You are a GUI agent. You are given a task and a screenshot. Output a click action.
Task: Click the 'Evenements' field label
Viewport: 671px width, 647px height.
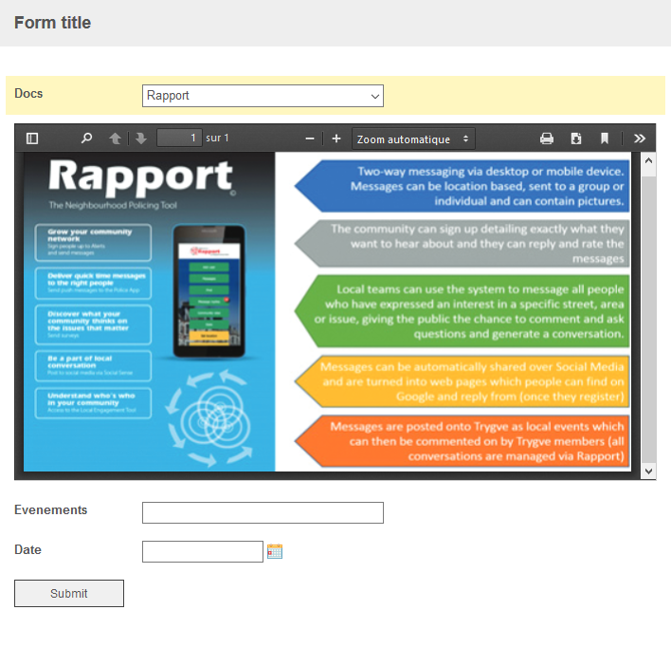tap(51, 509)
